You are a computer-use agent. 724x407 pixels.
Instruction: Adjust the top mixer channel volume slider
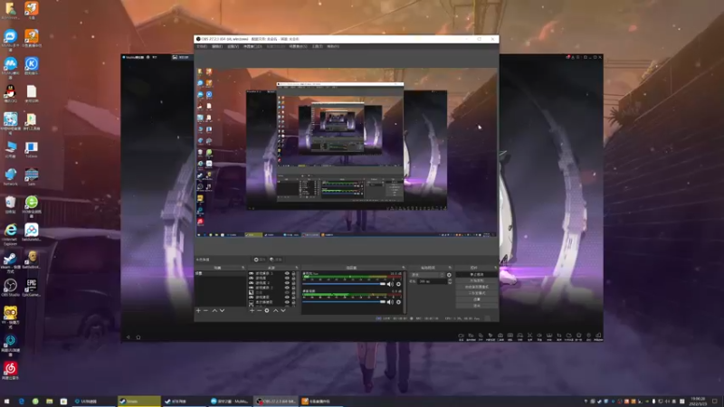tap(344, 284)
